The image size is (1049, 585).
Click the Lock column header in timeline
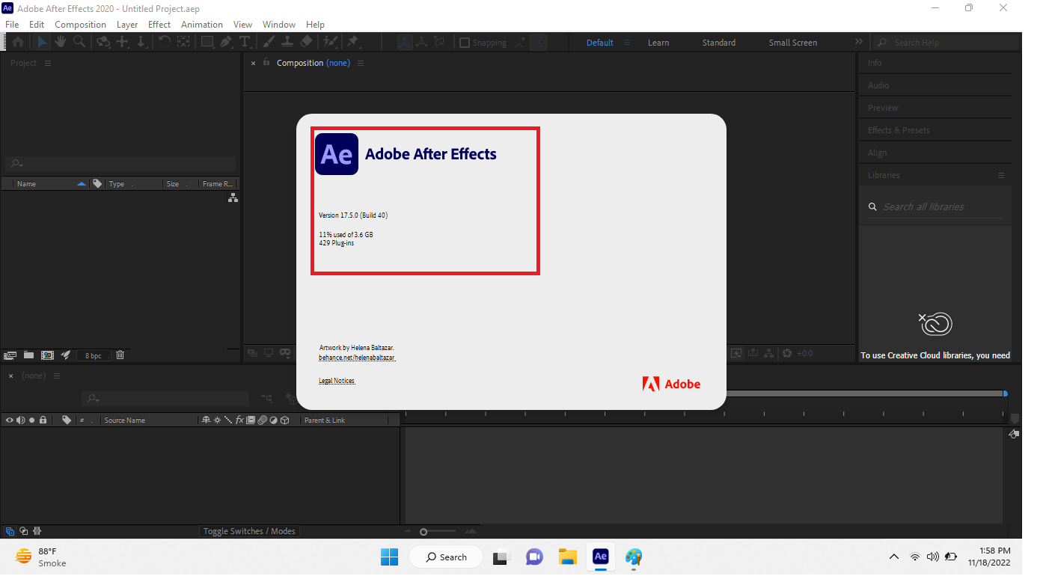point(43,420)
